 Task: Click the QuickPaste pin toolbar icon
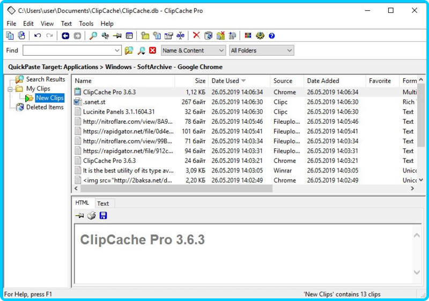(x=117, y=36)
